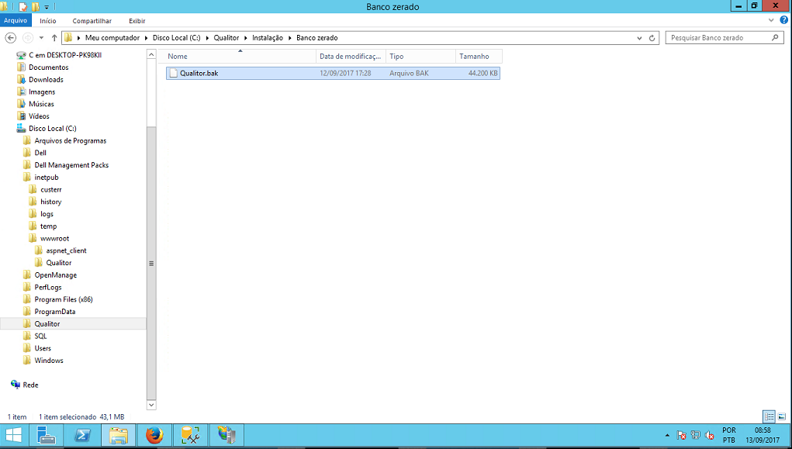Switch to large icons view

tap(781, 416)
